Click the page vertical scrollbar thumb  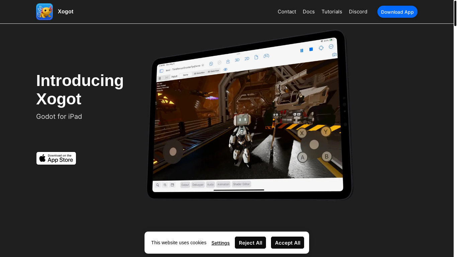coord(455,13)
